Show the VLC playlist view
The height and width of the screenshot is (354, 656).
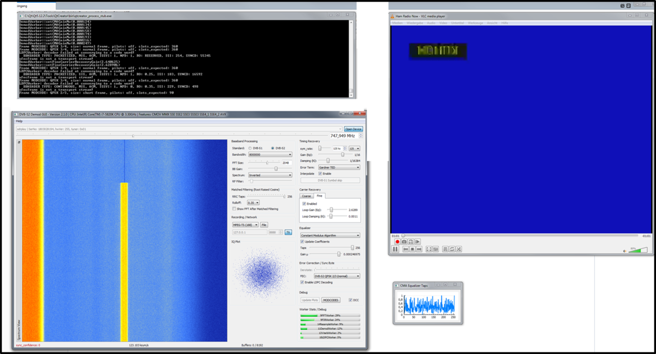[x=445, y=249]
